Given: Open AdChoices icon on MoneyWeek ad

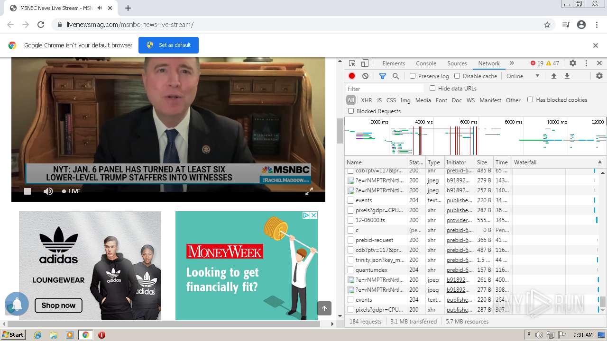Looking at the screenshot, I should [x=306, y=215].
